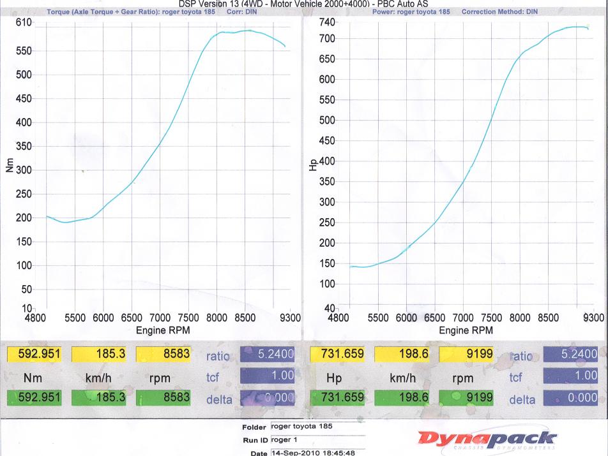
Task: Click the right gear ratio field 5.2400
Action: click(x=572, y=356)
